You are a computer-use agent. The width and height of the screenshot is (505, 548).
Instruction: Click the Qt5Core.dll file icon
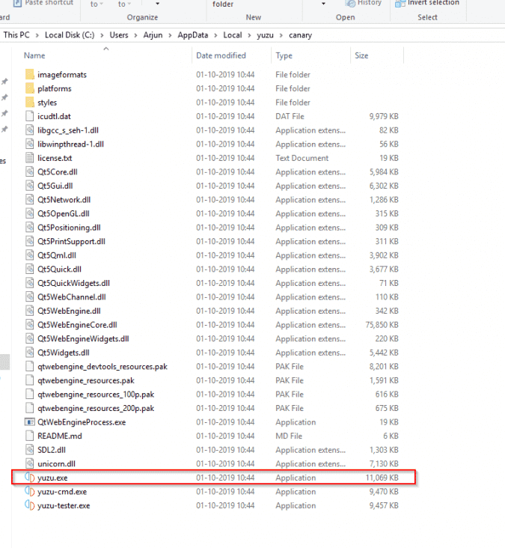tap(30, 171)
